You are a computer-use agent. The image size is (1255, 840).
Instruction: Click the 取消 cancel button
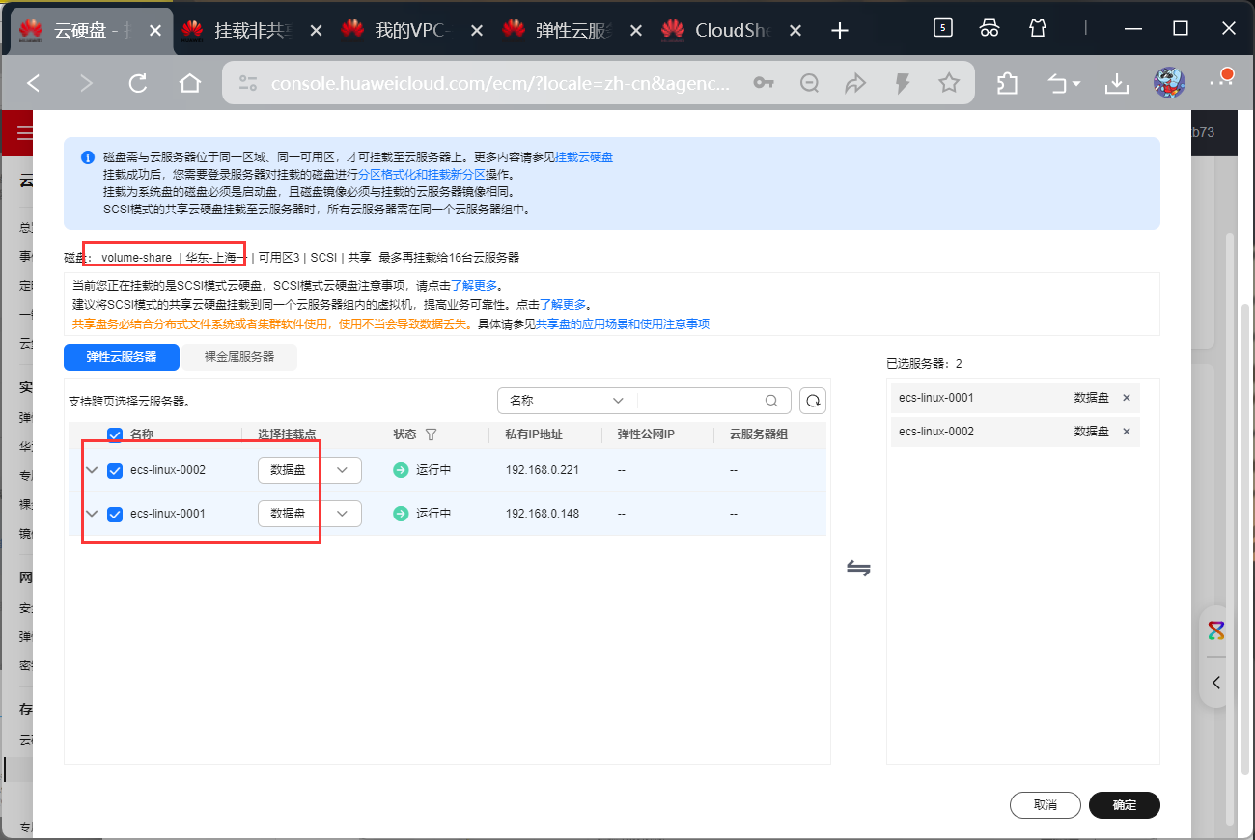pyautogui.click(x=1045, y=805)
